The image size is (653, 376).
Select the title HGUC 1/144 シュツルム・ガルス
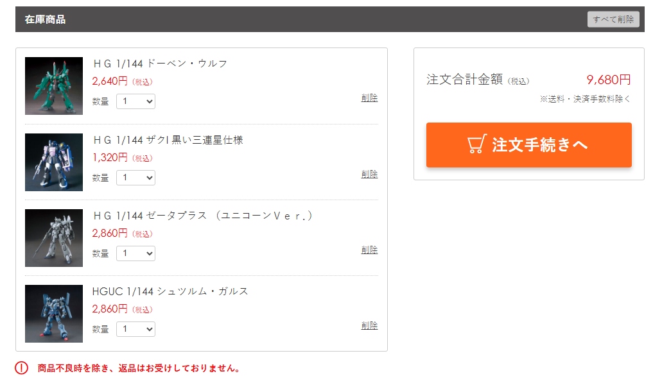(170, 291)
